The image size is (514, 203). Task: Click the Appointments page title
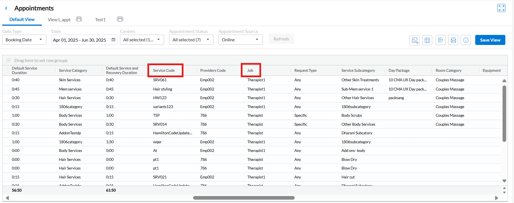pyautogui.click(x=34, y=8)
